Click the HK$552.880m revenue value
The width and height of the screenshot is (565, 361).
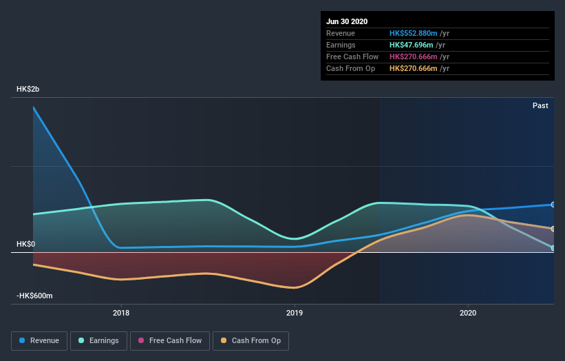click(x=413, y=33)
